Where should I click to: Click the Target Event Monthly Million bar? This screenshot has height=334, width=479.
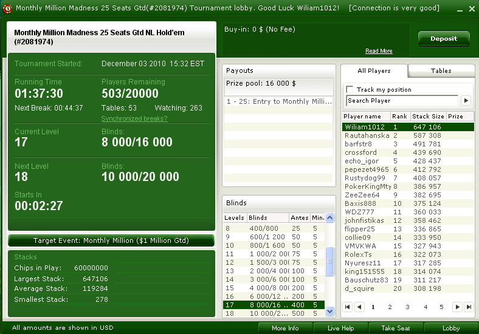(x=111, y=240)
